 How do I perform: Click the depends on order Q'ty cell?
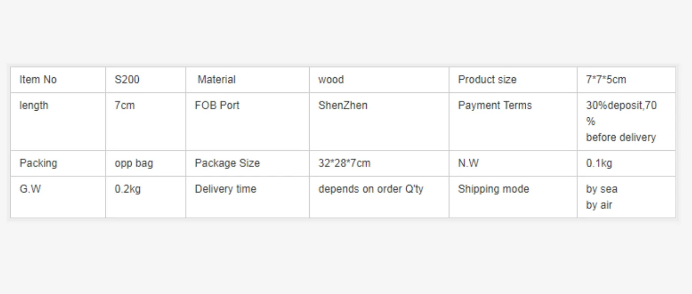[379, 198]
